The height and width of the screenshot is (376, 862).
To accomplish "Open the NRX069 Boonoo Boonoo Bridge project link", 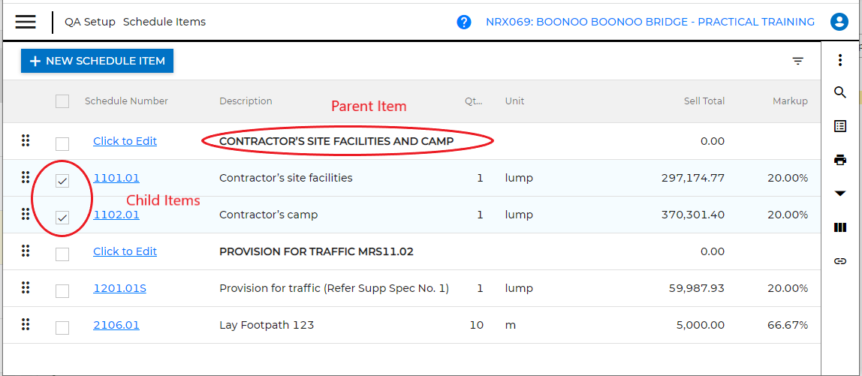I will click(x=650, y=22).
